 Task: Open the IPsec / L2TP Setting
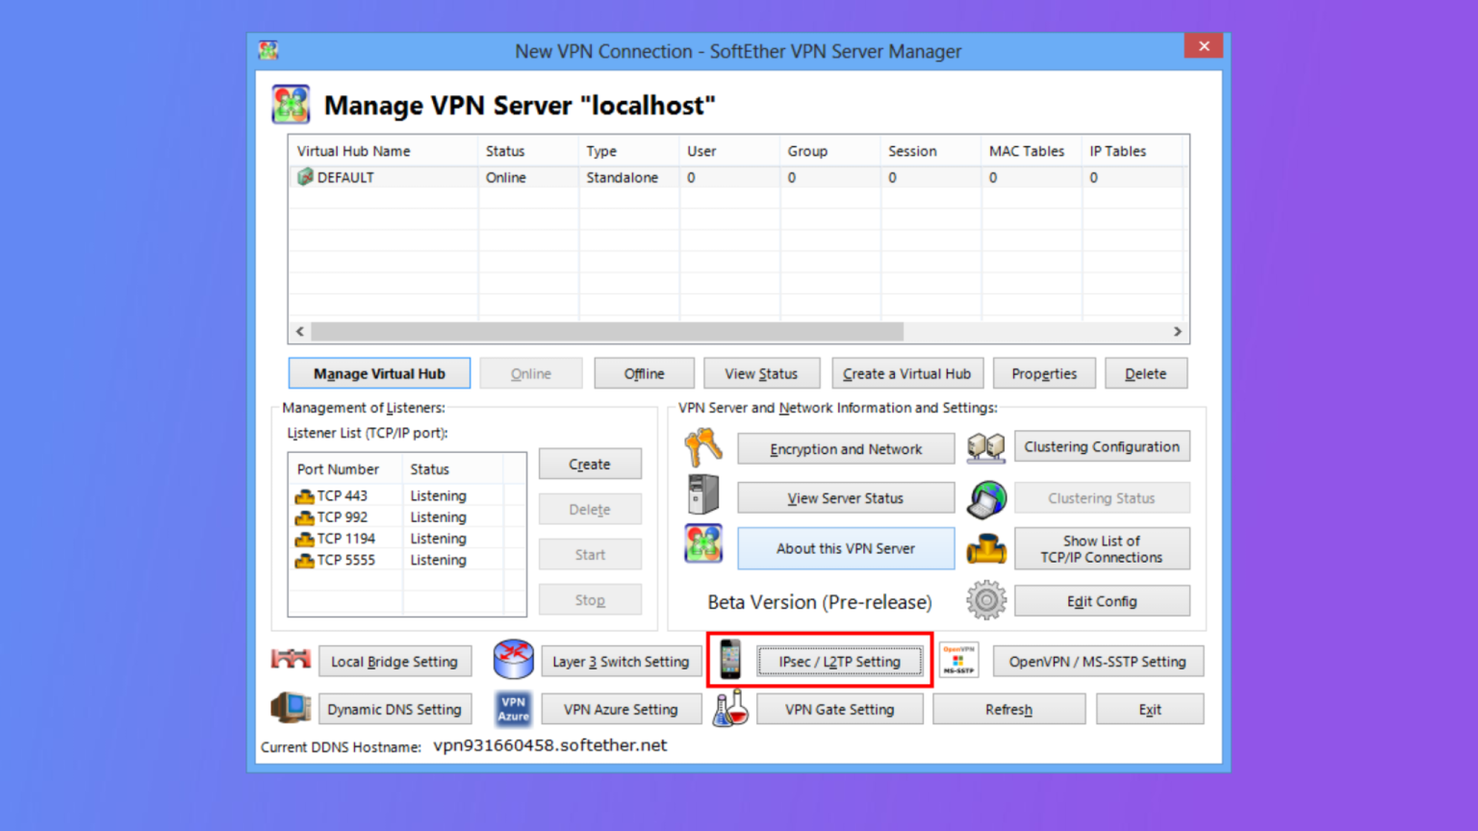click(x=839, y=661)
